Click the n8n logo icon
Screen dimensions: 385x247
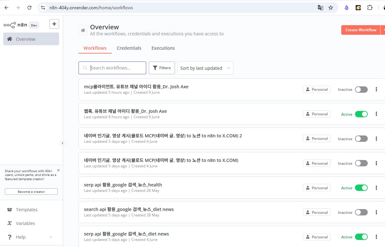[10, 25]
